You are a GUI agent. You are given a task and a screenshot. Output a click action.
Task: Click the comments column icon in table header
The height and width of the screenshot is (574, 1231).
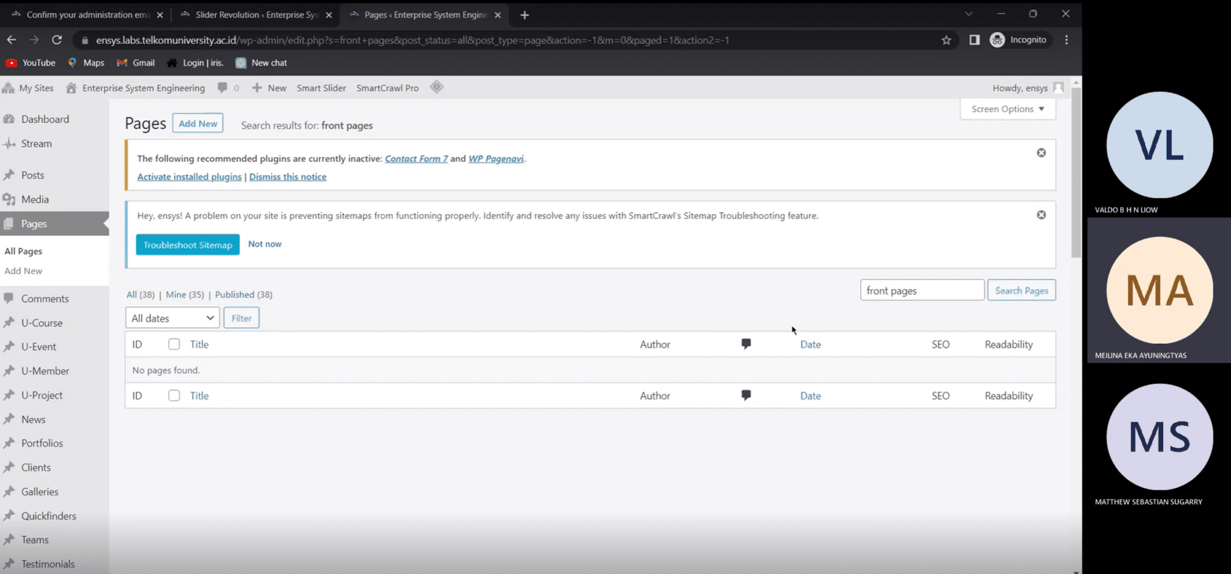coord(746,344)
